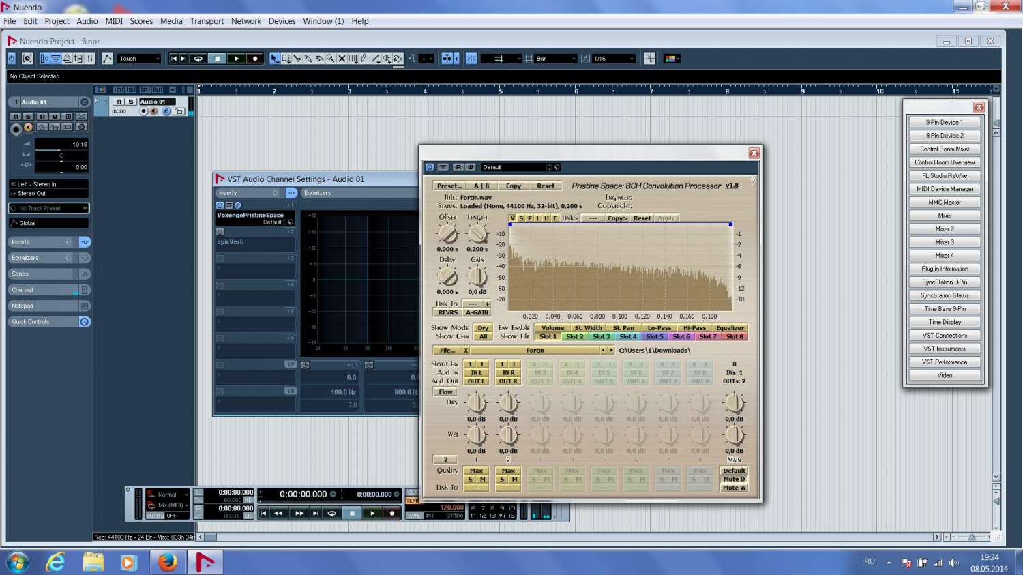Open the color palette icon in toolbar
This screenshot has height=575, width=1023.
(x=671, y=59)
